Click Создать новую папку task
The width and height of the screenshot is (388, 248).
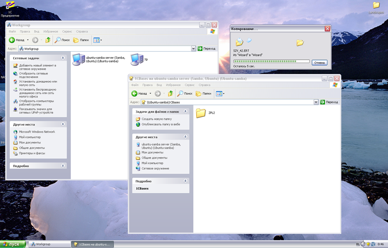(156, 119)
